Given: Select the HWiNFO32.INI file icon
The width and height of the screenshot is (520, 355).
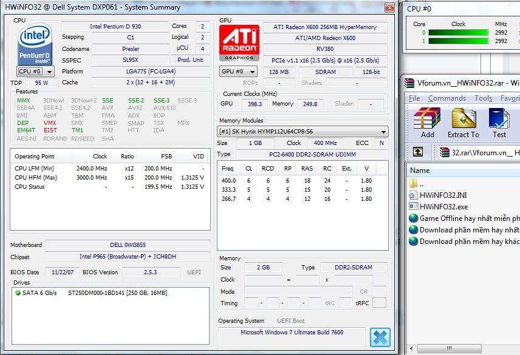Looking at the screenshot, I should tap(413, 195).
